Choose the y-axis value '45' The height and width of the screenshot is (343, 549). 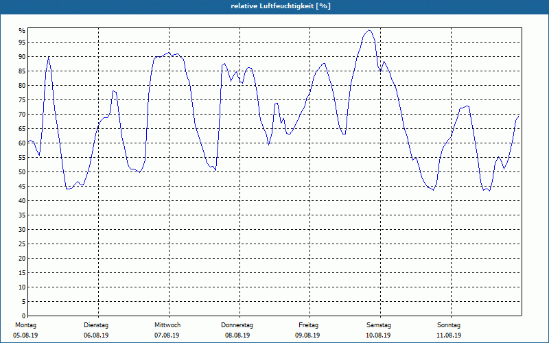point(22,186)
